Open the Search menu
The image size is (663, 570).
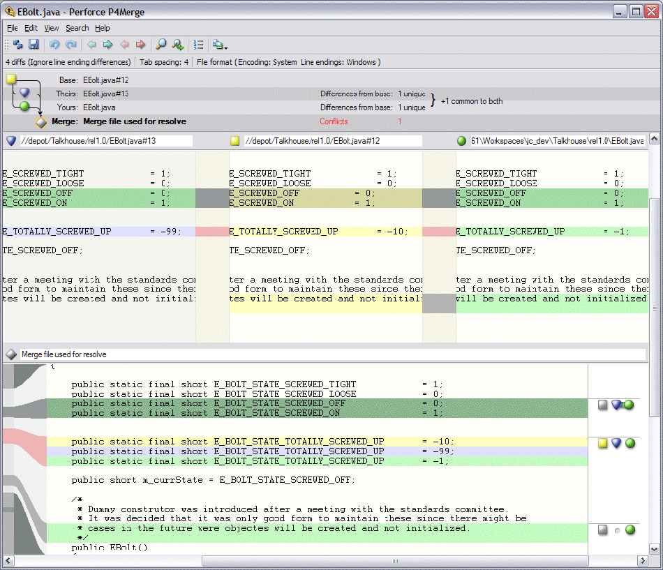tap(77, 28)
